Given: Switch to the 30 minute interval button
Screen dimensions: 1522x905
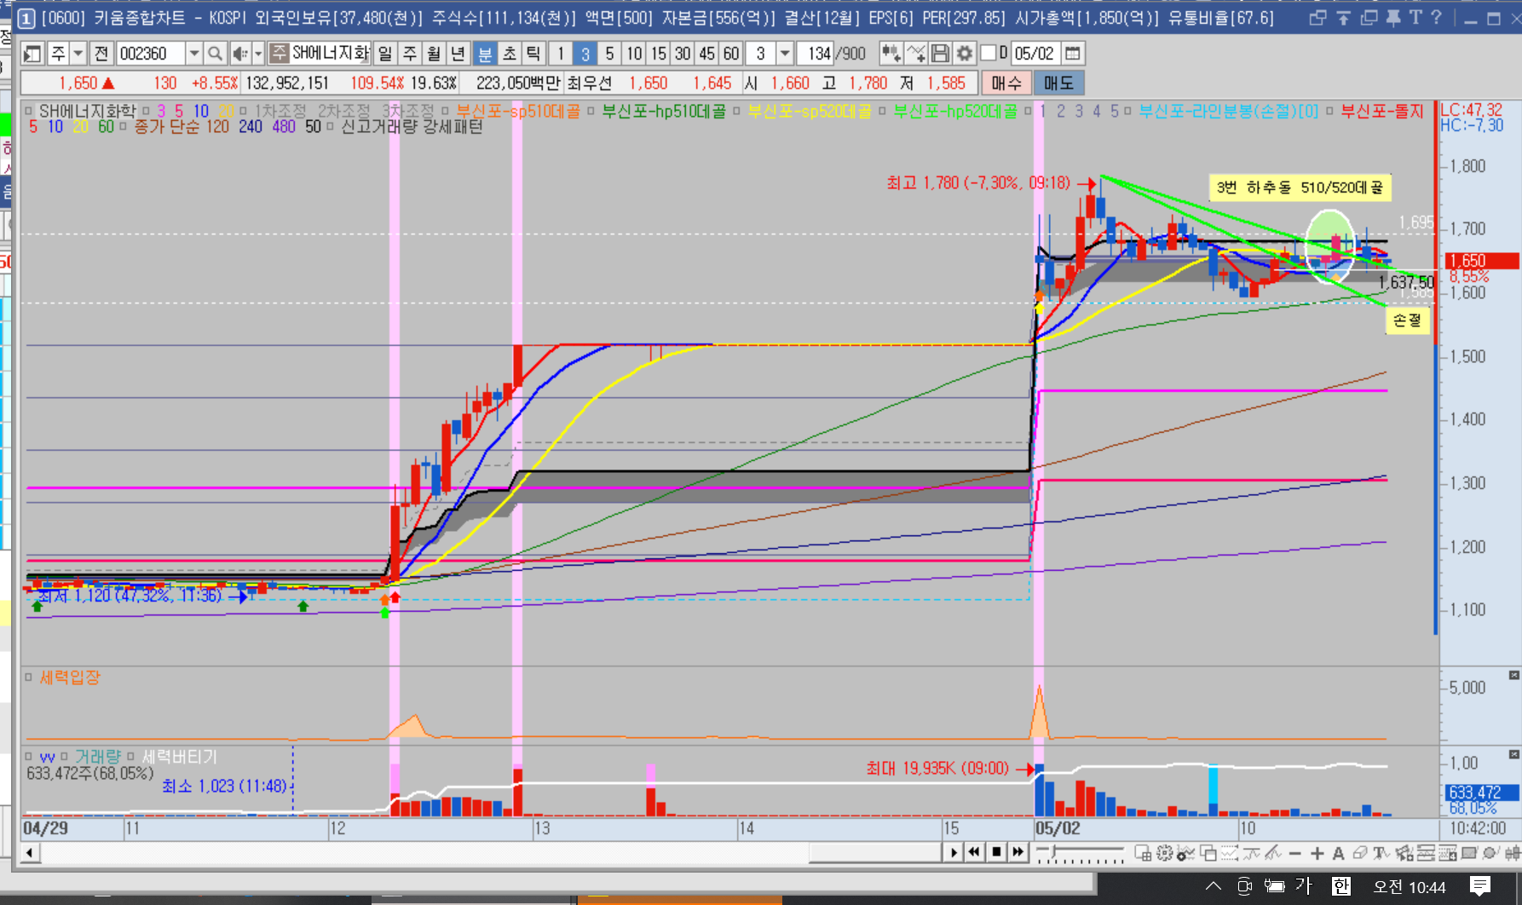Looking at the screenshot, I should [x=683, y=54].
